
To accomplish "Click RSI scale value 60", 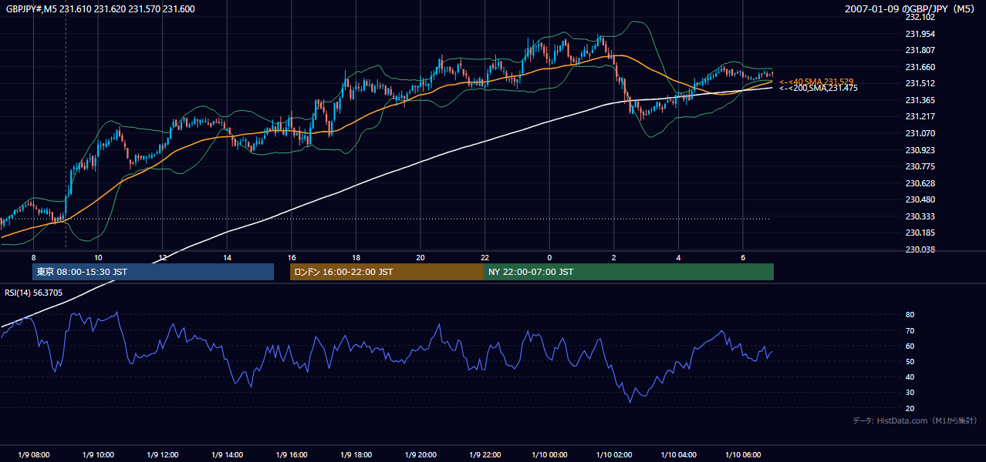I will pos(910,346).
